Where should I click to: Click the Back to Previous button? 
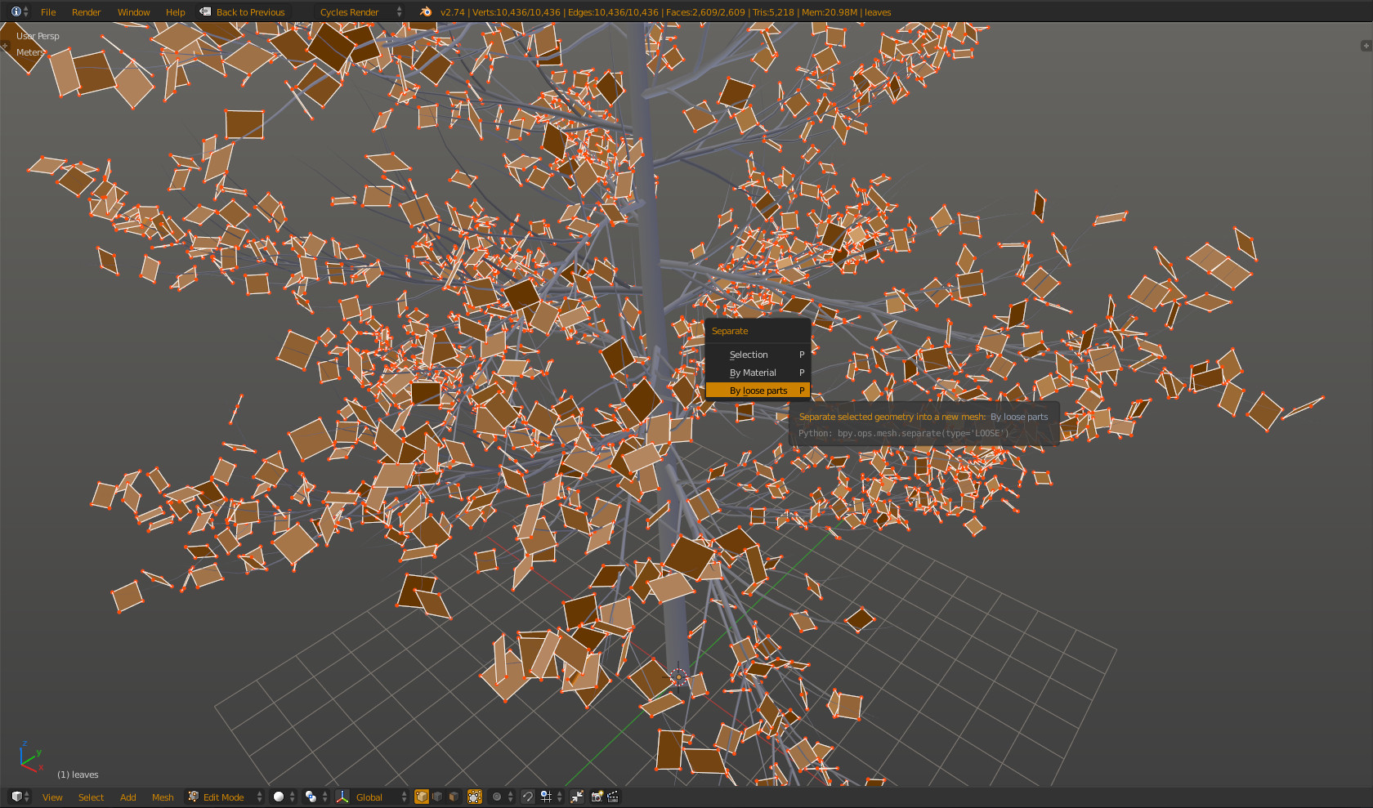pyautogui.click(x=243, y=12)
